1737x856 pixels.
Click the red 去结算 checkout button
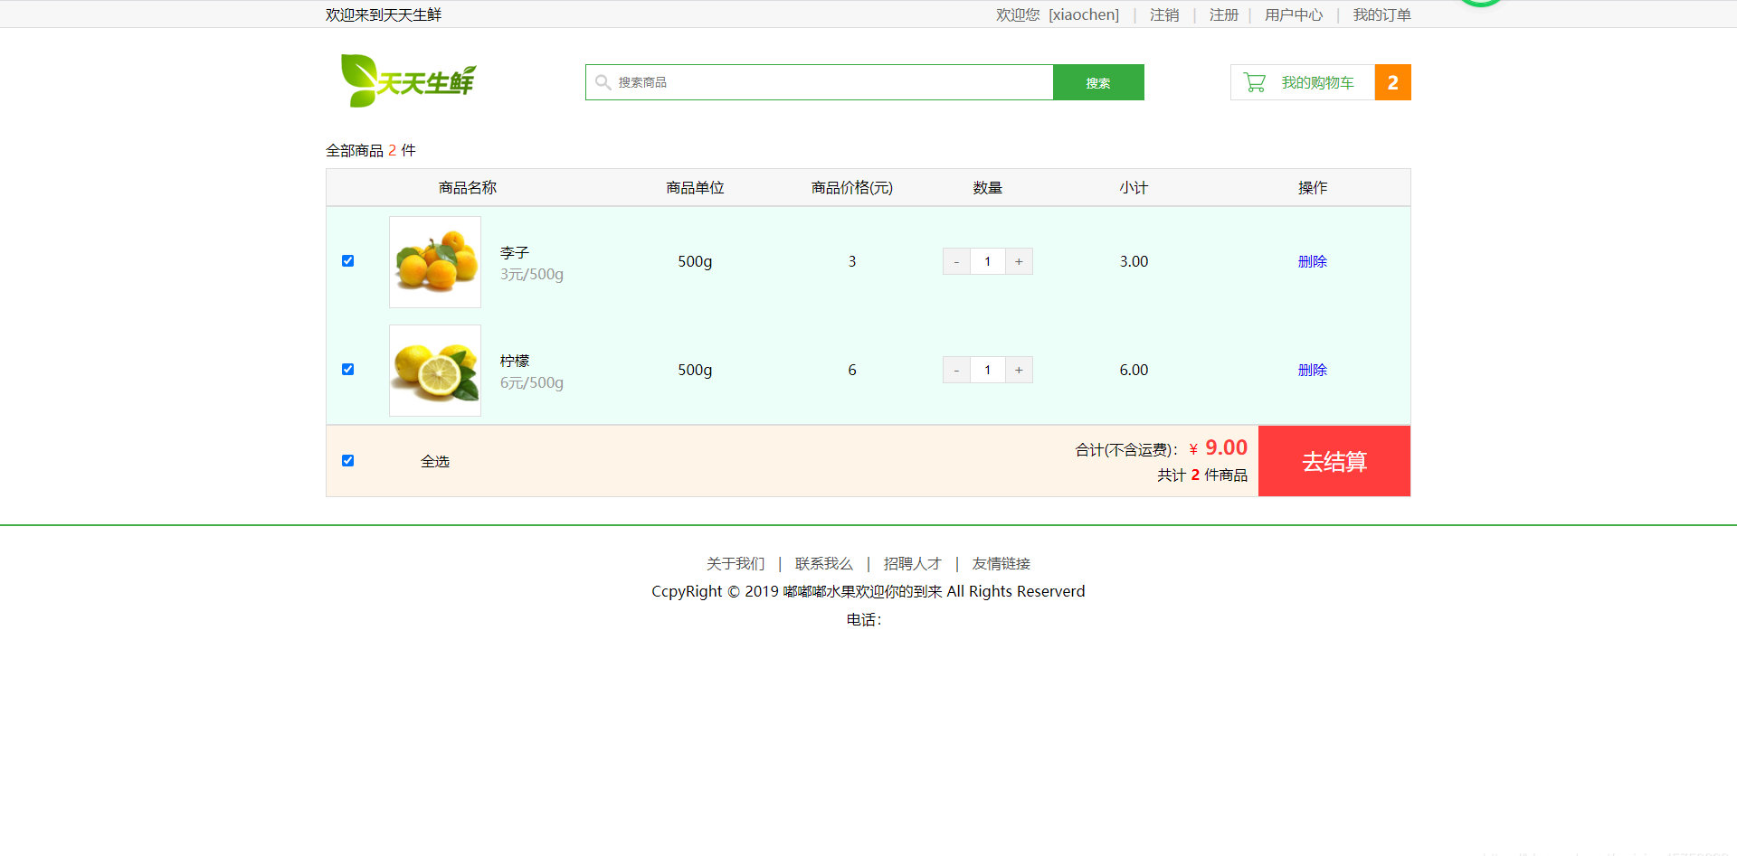[x=1334, y=460]
